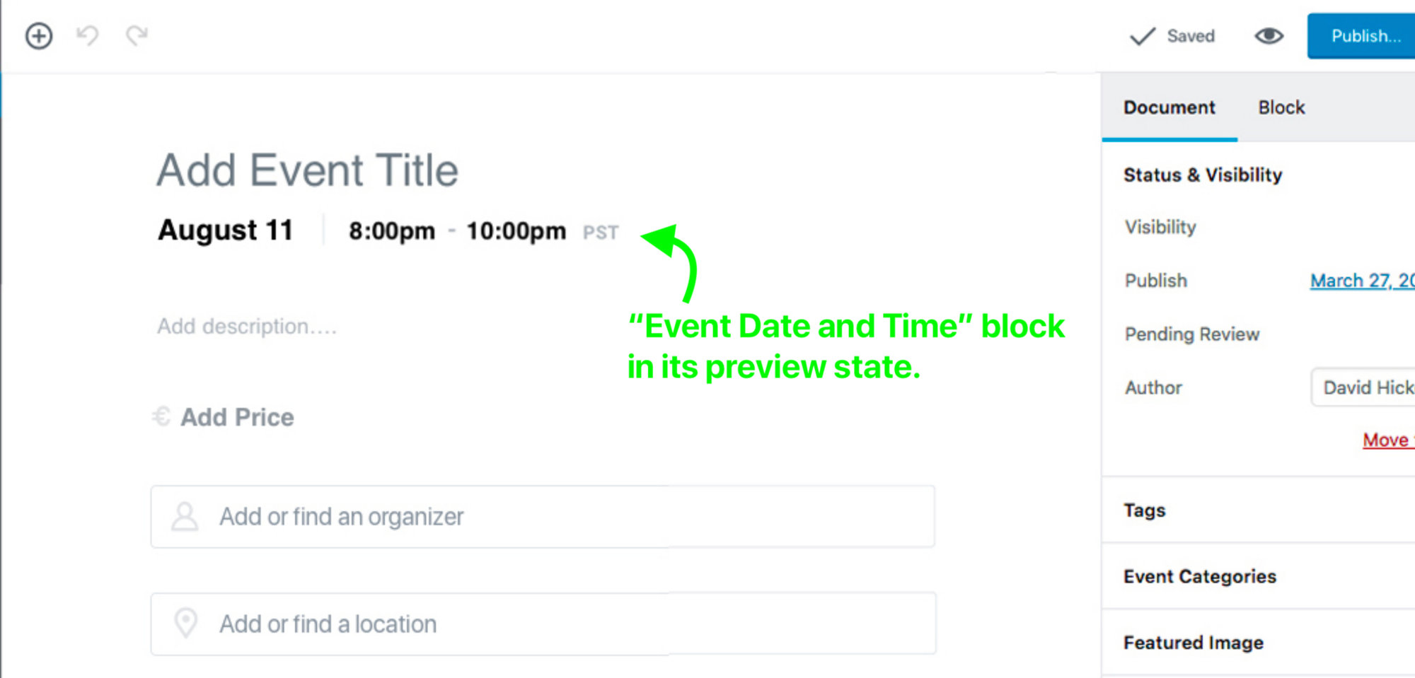1415x678 pixels.
Task: Click the add block plus icon
Action: 39,35
